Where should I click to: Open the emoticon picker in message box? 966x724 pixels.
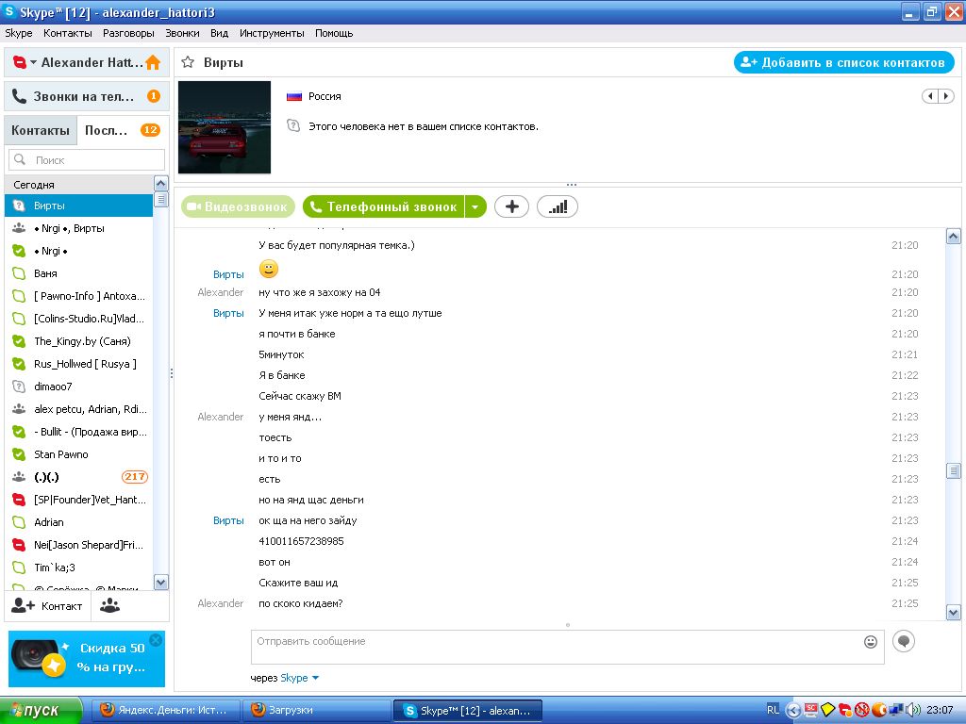coord(871,642)
